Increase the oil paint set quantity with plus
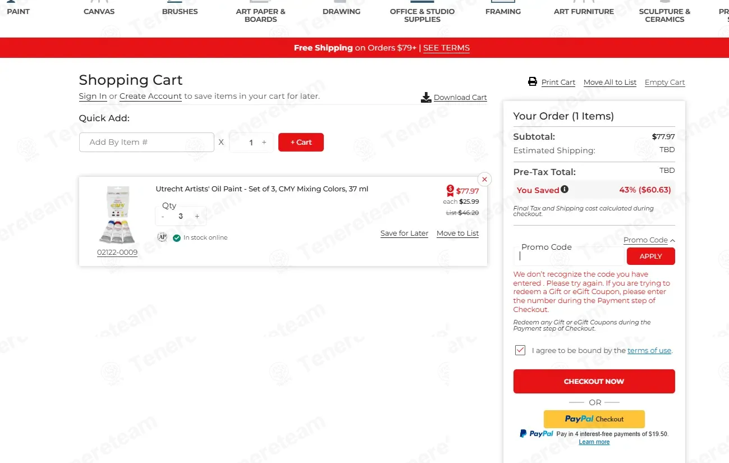The height and width of the screenshot is (463, 729). coord(197,217)
